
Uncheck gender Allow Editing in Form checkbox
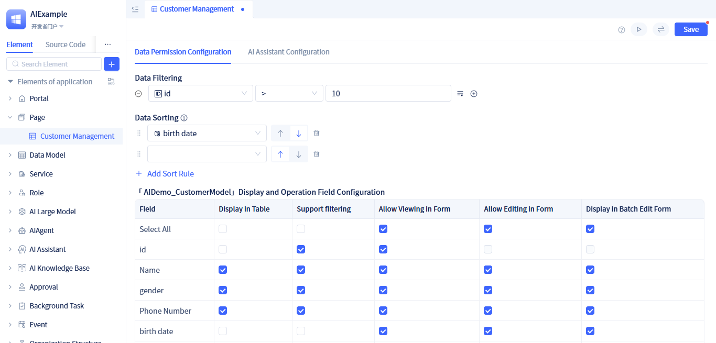coord(488,290)
